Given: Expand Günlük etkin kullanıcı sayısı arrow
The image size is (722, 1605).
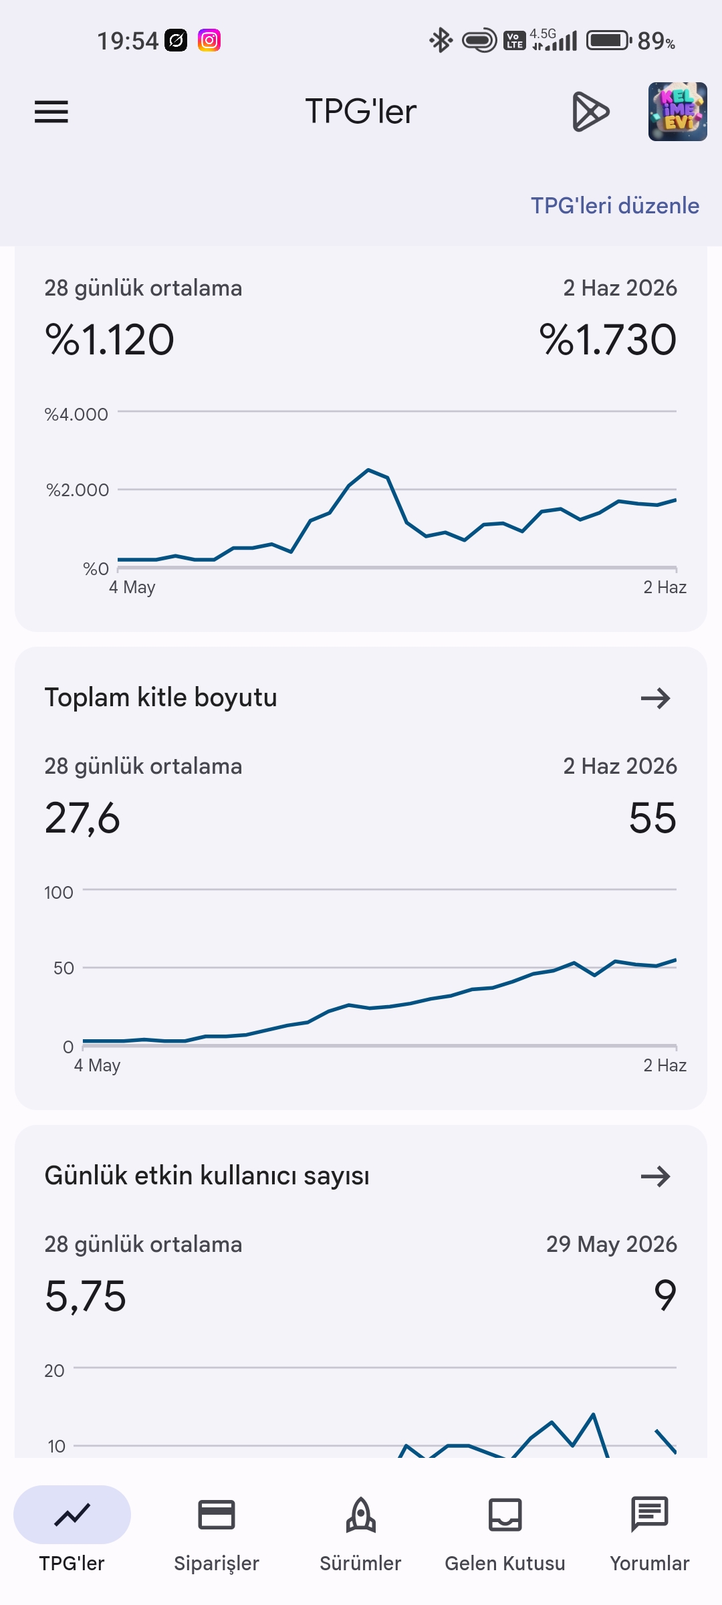Looking at the screenshot, I should (655, 1176).
